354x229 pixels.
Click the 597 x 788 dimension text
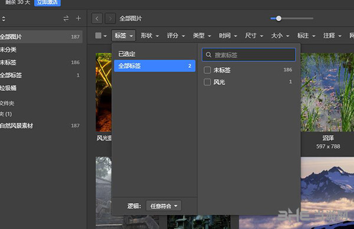(328, 146)
